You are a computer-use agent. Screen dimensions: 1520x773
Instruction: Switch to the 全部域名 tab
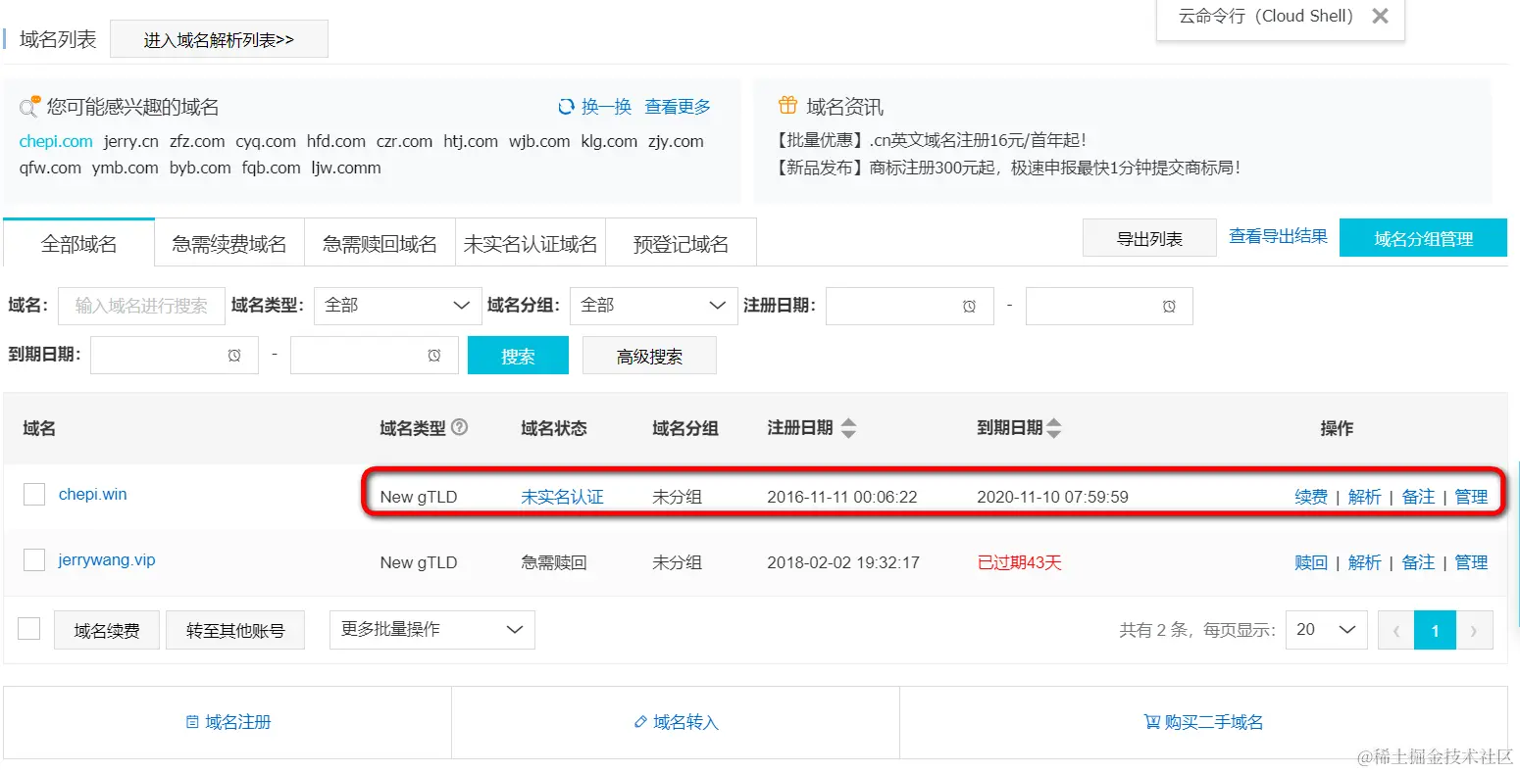coord(78,243)
